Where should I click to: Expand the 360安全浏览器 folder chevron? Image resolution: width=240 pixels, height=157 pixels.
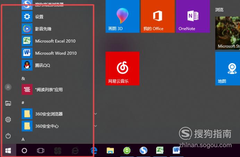coord(95,114)
